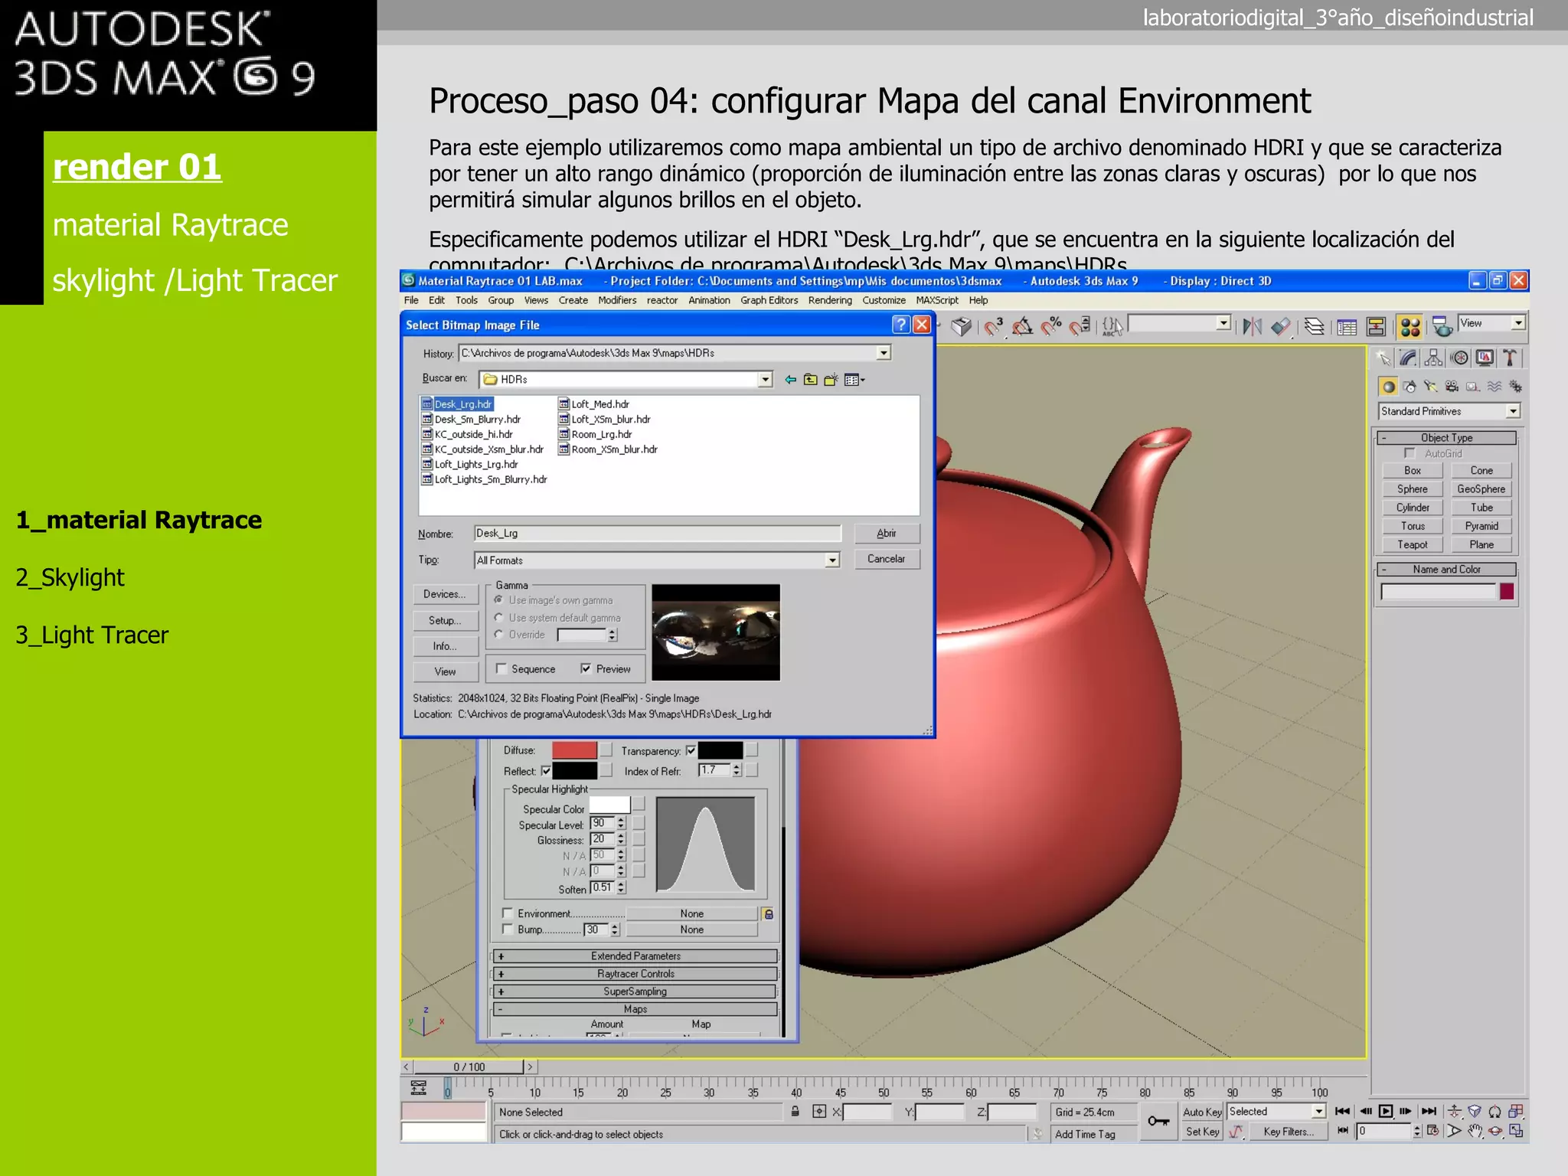Expand the Extended Parameters rollout
Screen dimensions: 1568x1176
[635, 955]
